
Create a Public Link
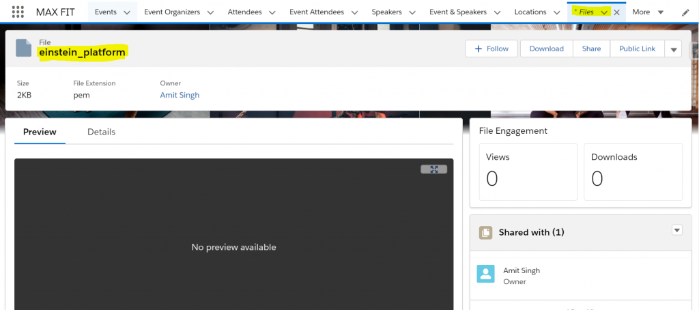pyautogui.click(x=637, y=48)
